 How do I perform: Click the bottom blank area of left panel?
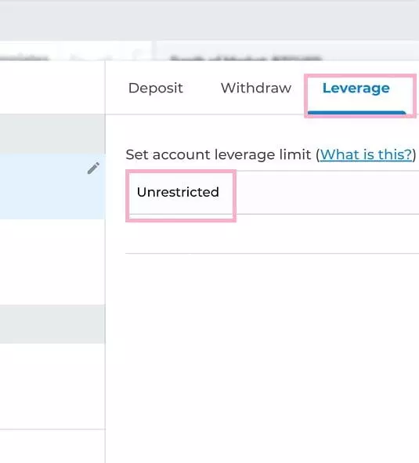52,447
